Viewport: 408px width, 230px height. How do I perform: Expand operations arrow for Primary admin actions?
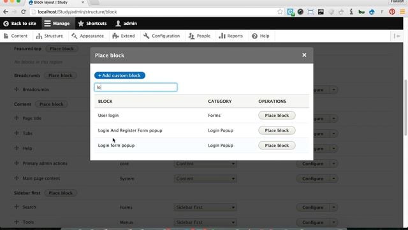pyautogui.click(x=334, y=164)
